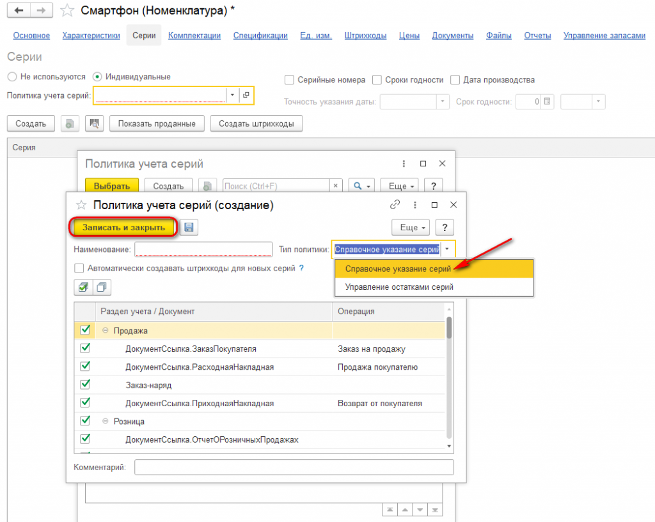
Task: Click the Показать проданные button
Action: pyautogui.click(x=157, y=123)
